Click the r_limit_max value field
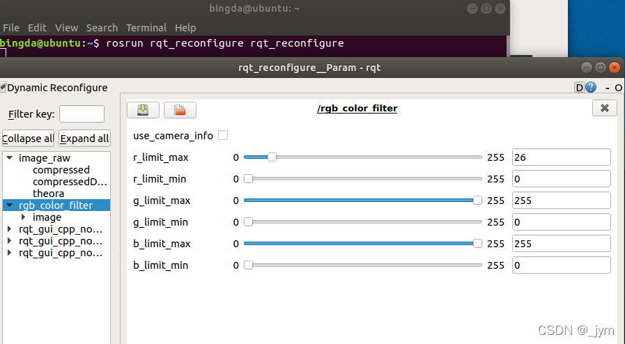The image size is (625, 344). pos(561,157)
